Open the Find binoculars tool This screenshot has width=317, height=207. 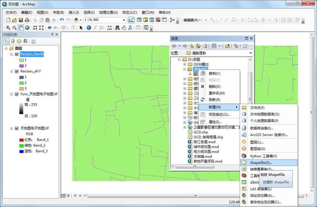pyautogui.click(x=117, y=28)
